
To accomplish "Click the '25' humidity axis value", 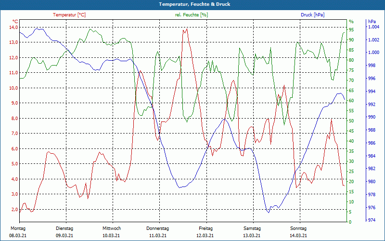I will (351, 172).
